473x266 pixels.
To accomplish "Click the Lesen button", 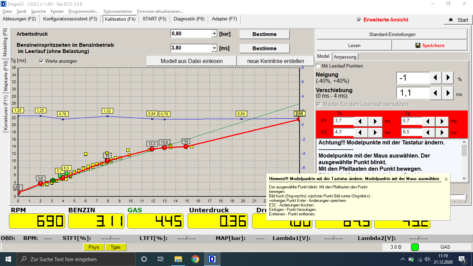I will (x=354, y=45).
